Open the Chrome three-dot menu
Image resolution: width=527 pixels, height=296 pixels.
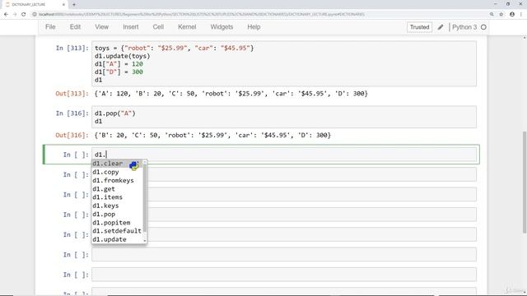521,14
